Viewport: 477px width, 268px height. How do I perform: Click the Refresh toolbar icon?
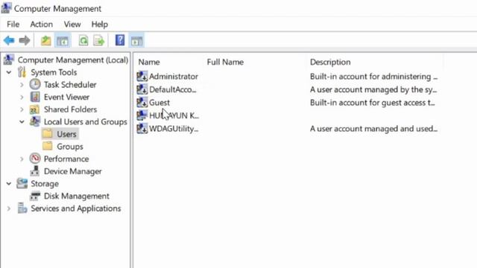(x=83, y=40)
